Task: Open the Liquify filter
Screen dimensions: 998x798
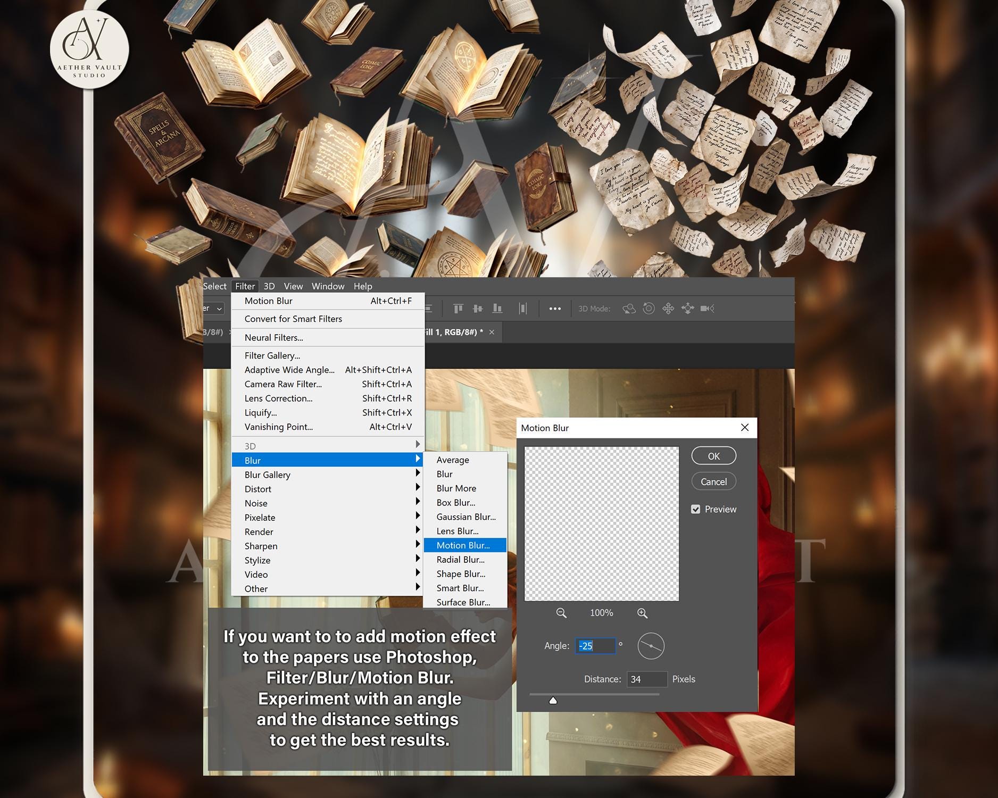Action: (327, 413)
